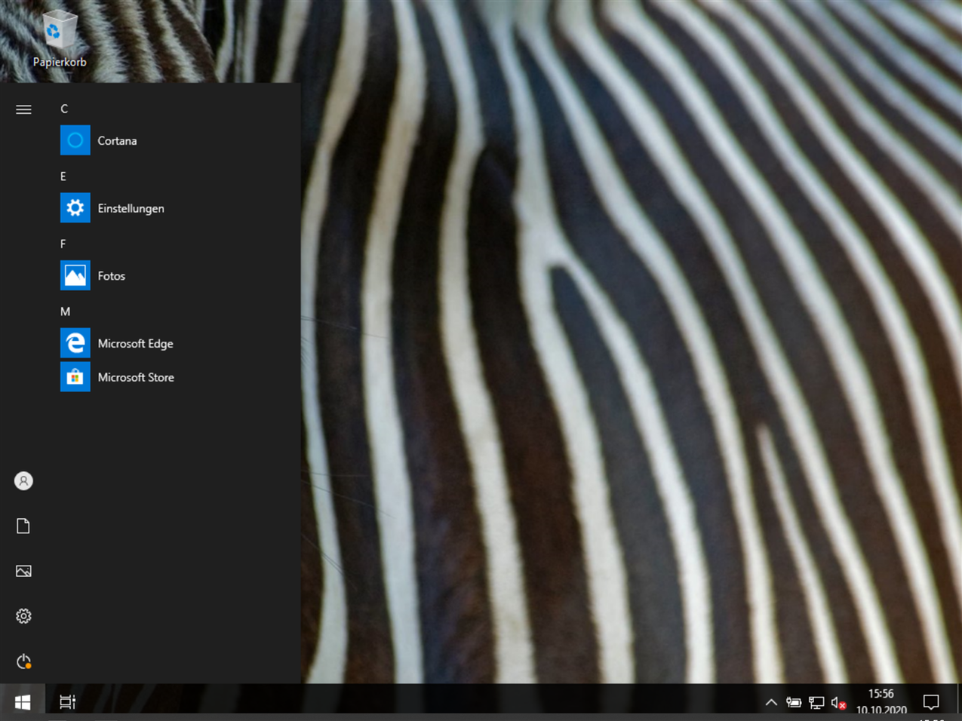
Task: Select the Microsoft Edge text label
Action: coord(135,344)
